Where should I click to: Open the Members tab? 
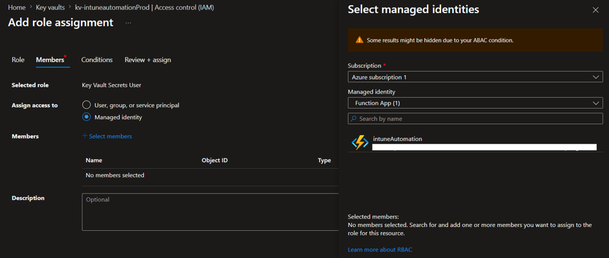click(x=50, y=59)
